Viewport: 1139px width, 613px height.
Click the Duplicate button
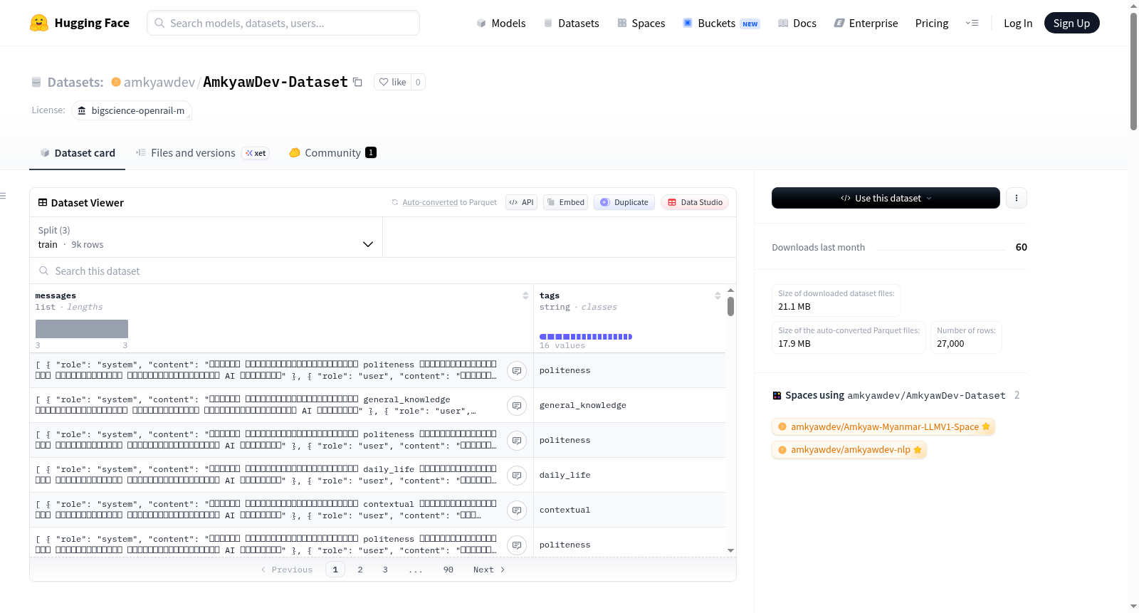624,202
